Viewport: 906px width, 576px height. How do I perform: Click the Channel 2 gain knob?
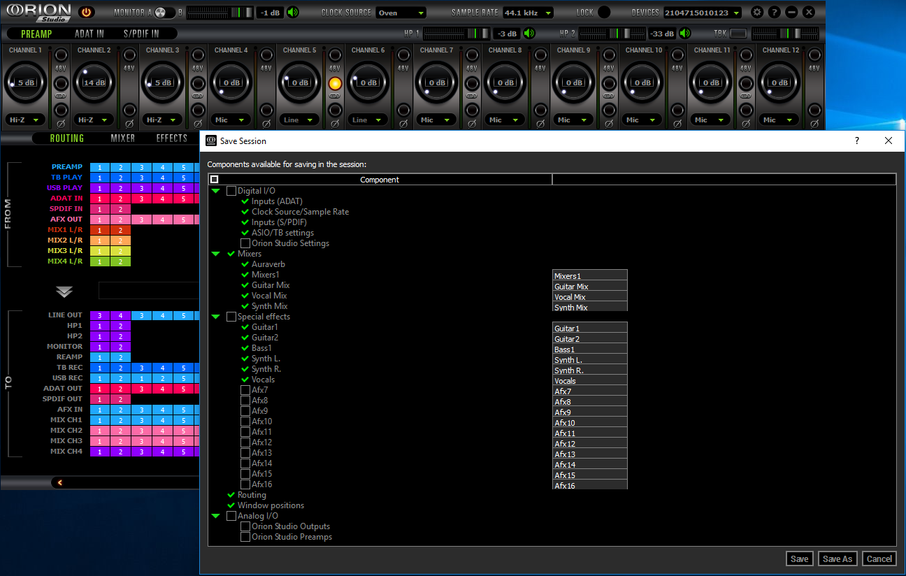point(94,82)
